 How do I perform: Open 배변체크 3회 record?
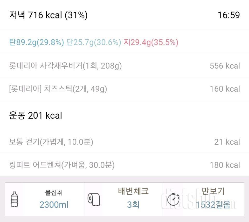click(124, 199)
